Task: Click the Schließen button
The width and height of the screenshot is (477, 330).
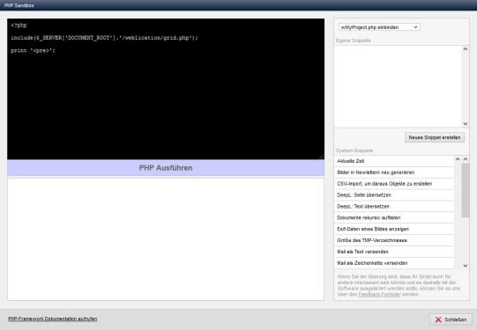Action: point(451,319)
